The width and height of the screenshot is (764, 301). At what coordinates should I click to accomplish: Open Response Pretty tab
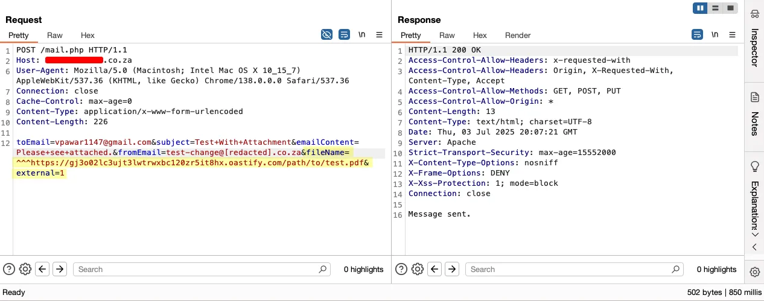(411, 36)
